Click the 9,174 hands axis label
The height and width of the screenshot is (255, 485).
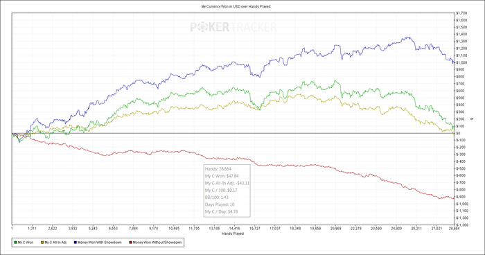point(154,229)
